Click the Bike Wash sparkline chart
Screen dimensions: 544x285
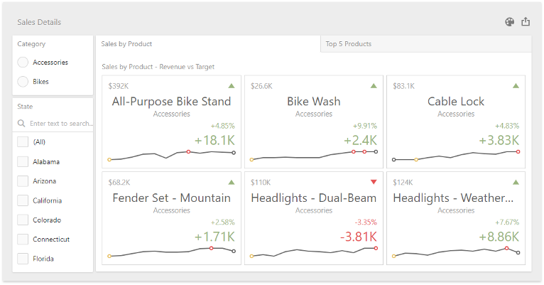pos(313,154)
